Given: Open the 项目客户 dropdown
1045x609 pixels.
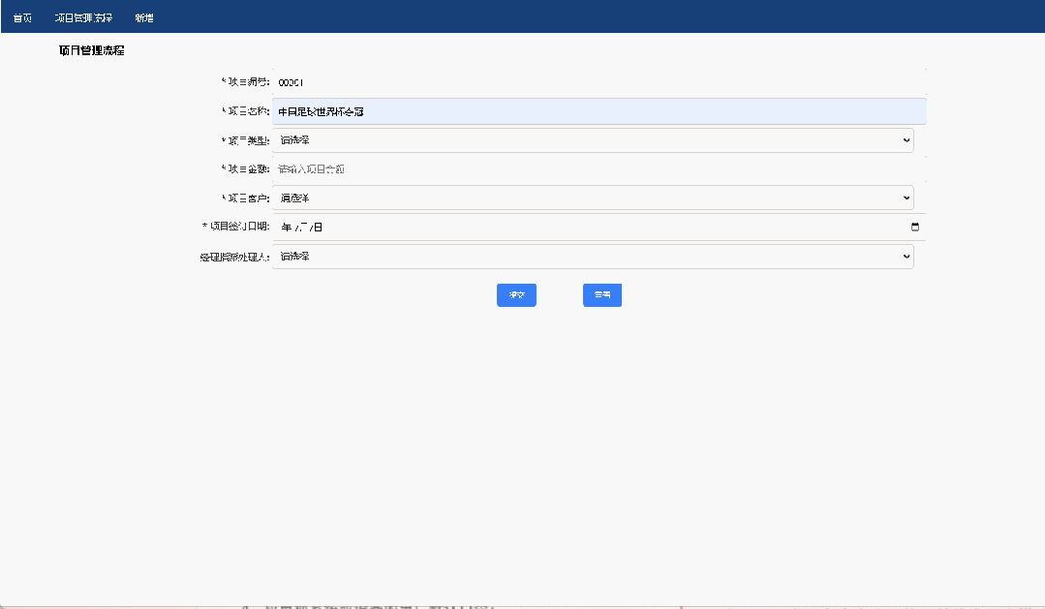Looking at the screenshot, I should pyautogui.click(x=593, y=198).
